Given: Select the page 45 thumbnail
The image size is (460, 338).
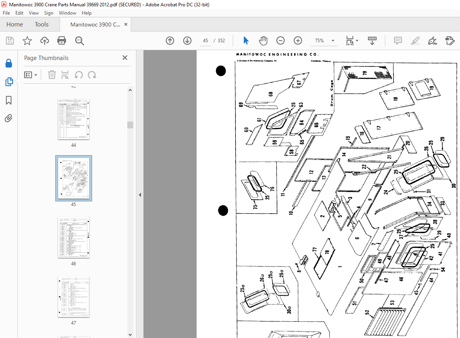Looking at the screenshot, I should pos(74,178).
